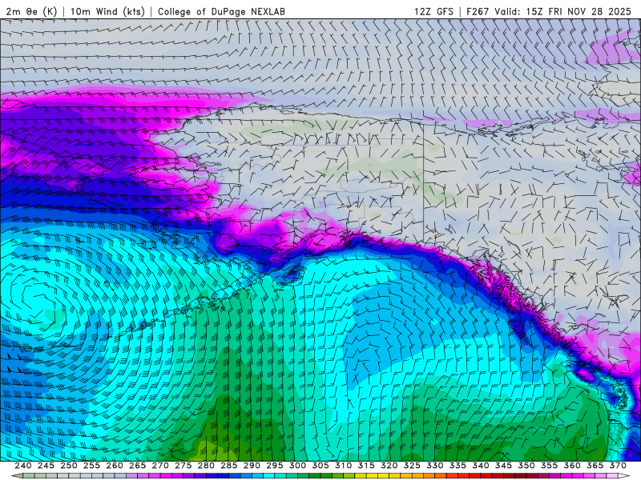Click the 285 value on the color scale

[x=229, y=466]
